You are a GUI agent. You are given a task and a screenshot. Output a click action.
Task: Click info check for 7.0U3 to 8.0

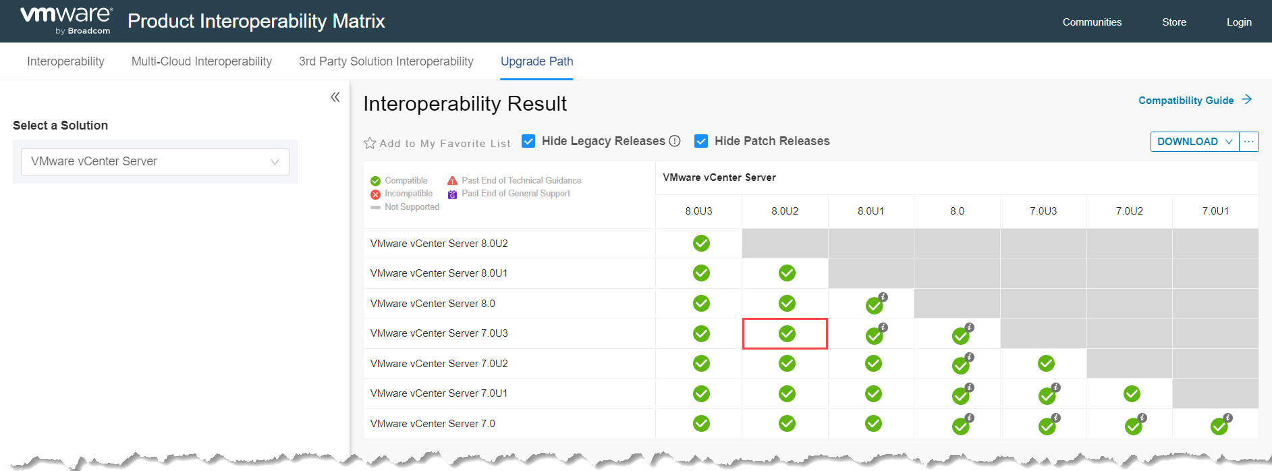coord(962,334)
